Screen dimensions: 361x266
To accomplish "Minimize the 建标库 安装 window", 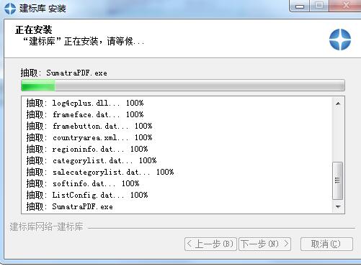I will pos(300,6).
